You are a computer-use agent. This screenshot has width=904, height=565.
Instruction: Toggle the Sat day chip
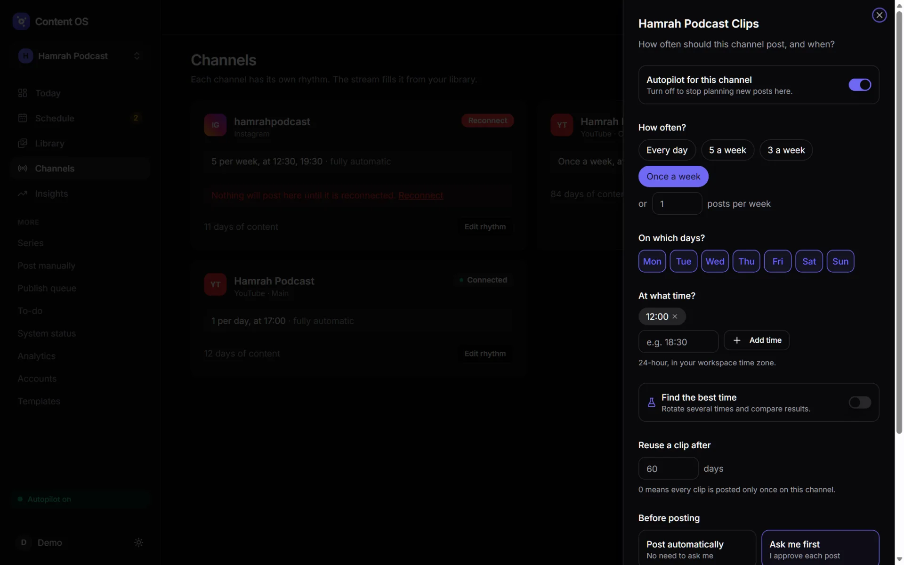click(809, 261)
